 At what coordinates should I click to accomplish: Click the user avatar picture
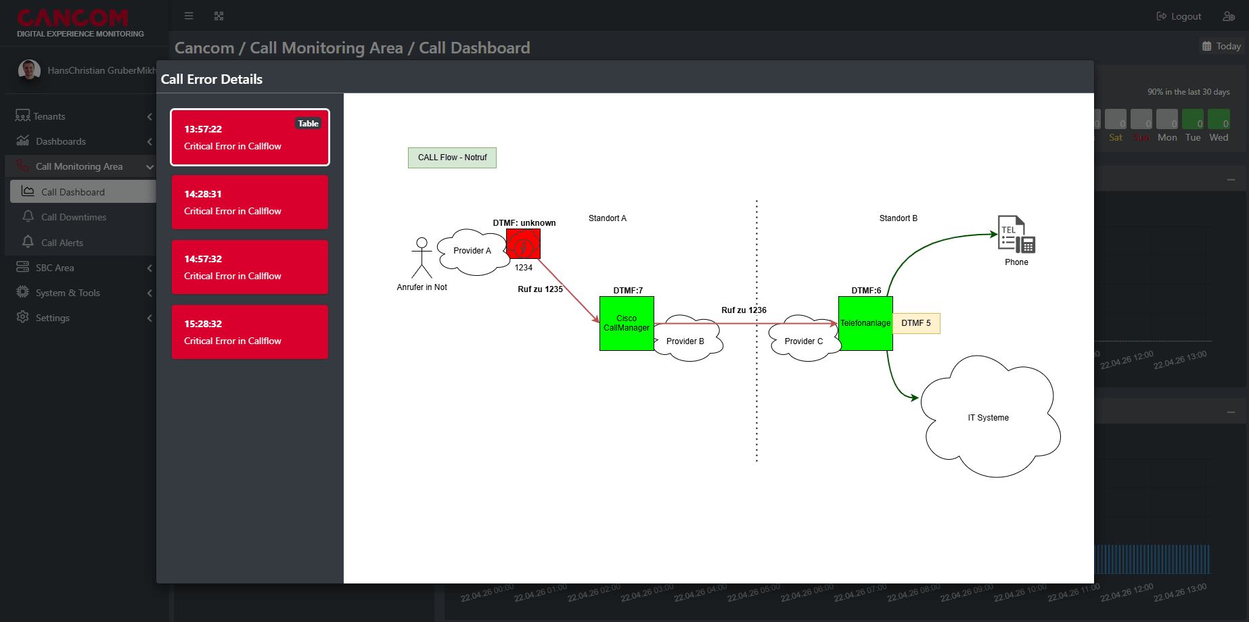click(x=29, y=70)
